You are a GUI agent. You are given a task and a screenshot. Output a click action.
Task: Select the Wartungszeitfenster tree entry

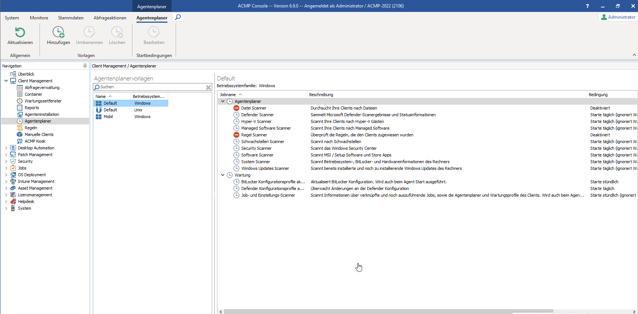point(43,101)
